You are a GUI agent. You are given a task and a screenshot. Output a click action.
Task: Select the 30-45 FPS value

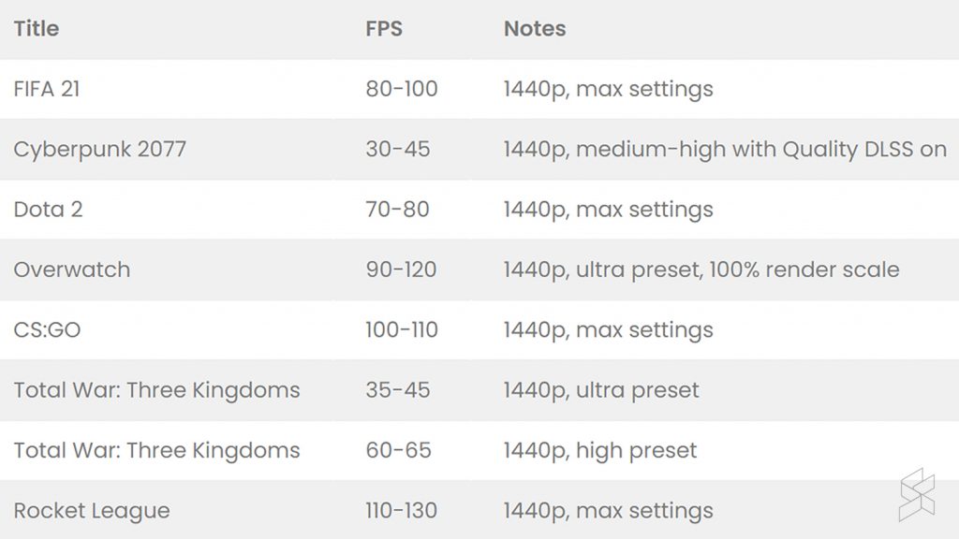pos(398,150)
